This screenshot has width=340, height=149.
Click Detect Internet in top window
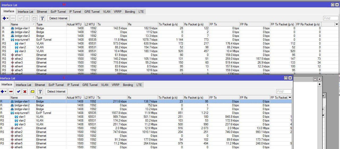tap(58, 18)
